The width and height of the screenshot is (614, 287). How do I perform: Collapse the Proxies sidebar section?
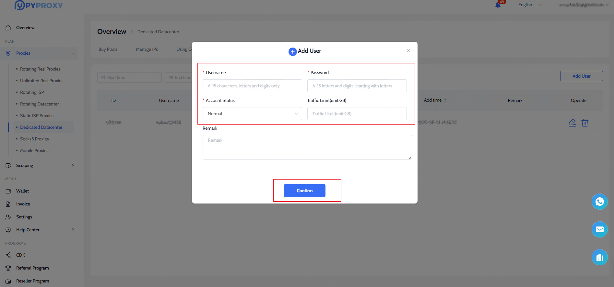point(73,53)
